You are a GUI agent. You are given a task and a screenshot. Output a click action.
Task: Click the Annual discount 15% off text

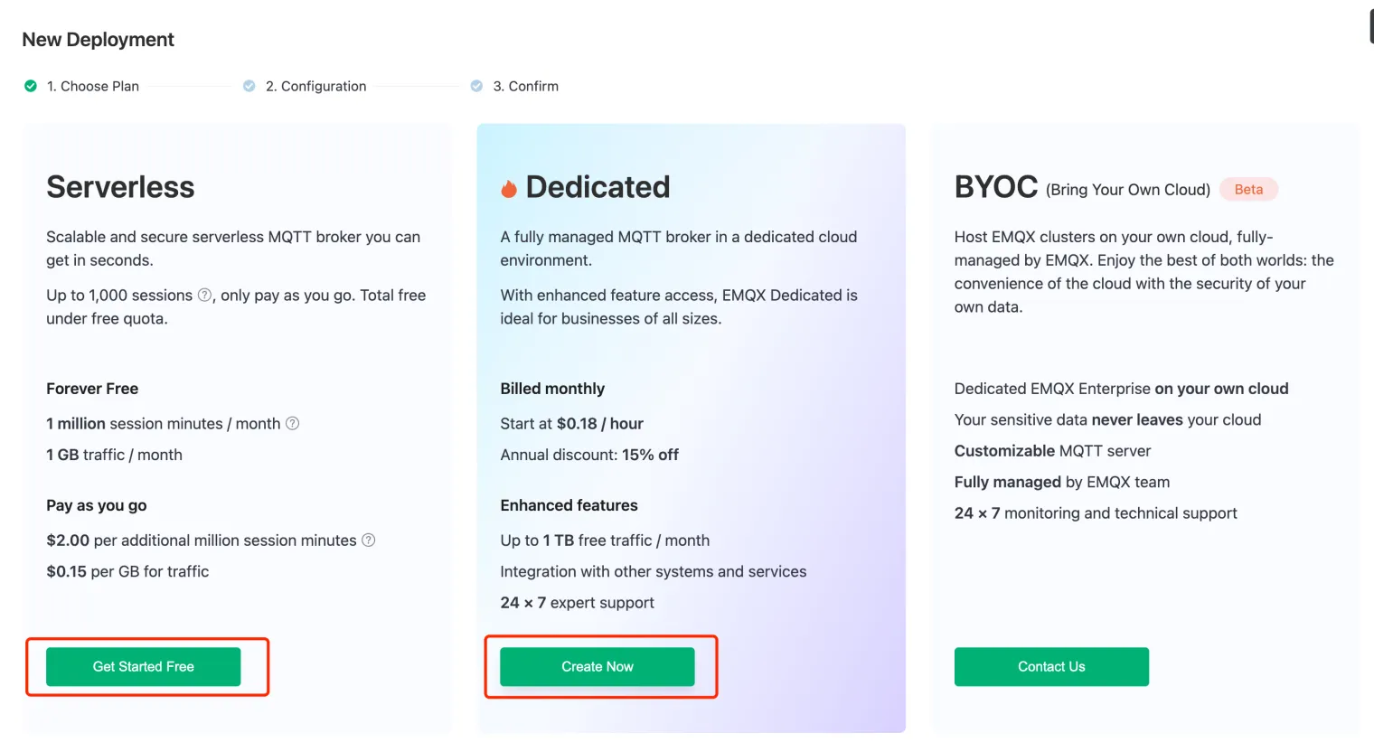589,455
